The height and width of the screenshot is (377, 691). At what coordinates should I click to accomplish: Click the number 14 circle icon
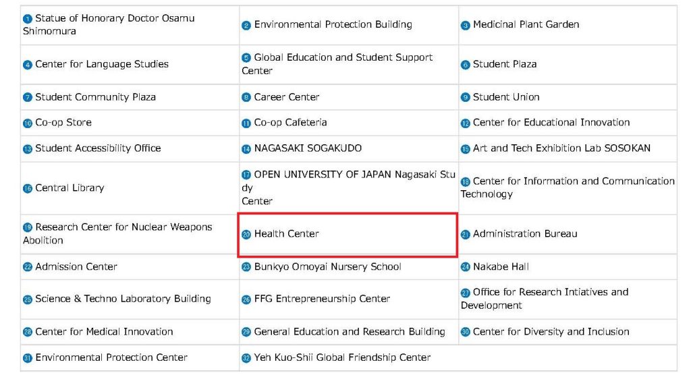tap(246, 149)
